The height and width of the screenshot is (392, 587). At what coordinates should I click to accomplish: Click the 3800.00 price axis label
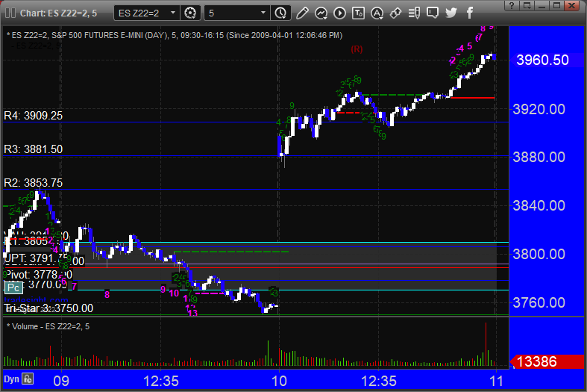coord(539,254)
